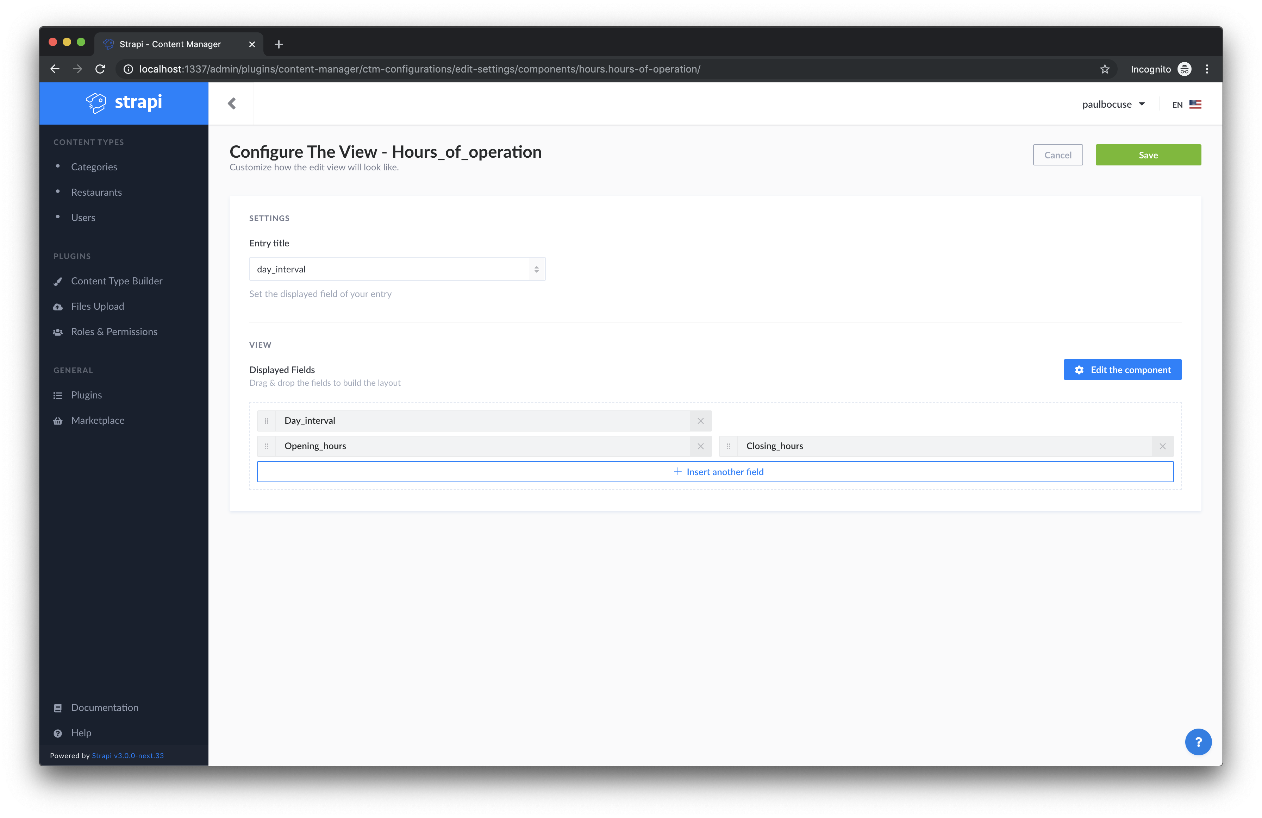Click the back chevron in the header

(232, 103)
